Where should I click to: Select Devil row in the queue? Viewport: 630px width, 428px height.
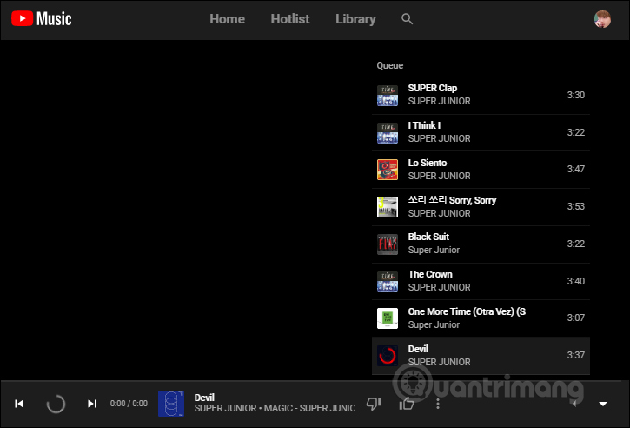point(481,356)
